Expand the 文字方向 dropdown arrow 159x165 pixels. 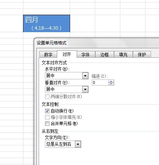[78, 144]
